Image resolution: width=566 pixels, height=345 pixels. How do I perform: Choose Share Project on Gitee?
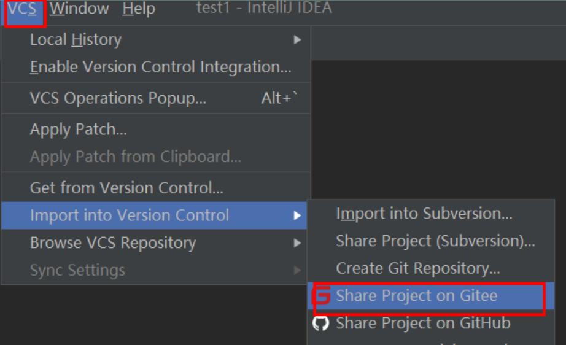417,296
